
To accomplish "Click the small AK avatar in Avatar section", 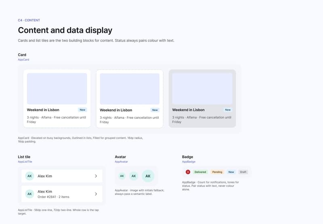I will (x=122, y=176).
